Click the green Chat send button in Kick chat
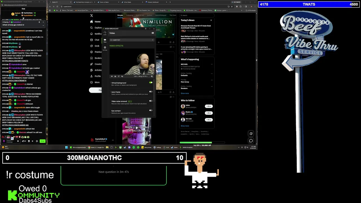Screen dimensions: 361x203 [x=42, y=141]
